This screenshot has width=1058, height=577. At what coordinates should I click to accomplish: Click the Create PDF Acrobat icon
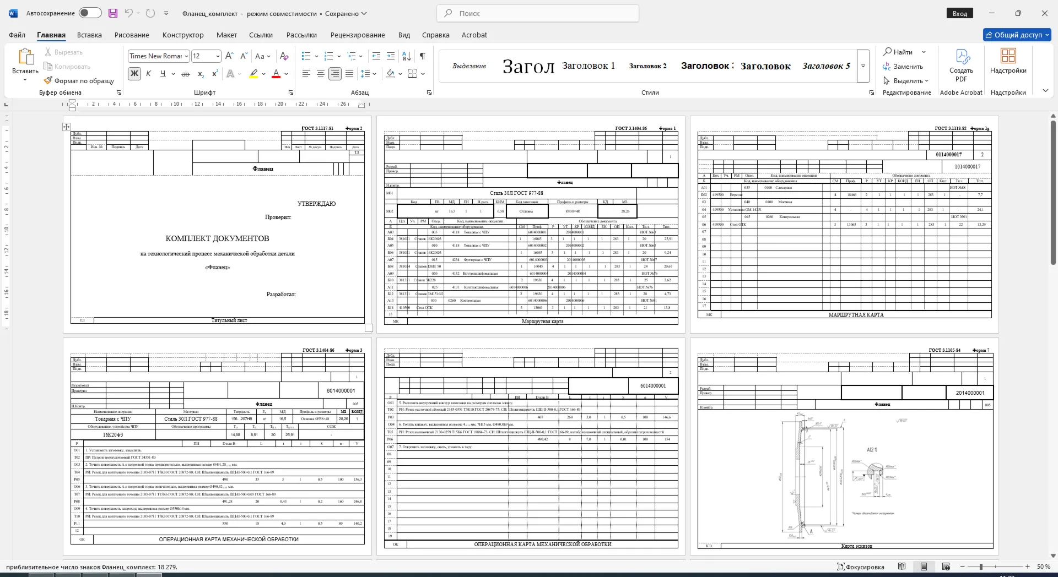(x=961, y=66)
